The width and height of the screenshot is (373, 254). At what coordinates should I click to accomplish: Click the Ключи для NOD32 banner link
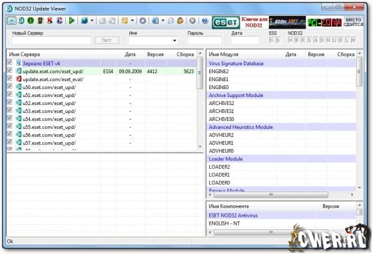[x=254, y=23]
